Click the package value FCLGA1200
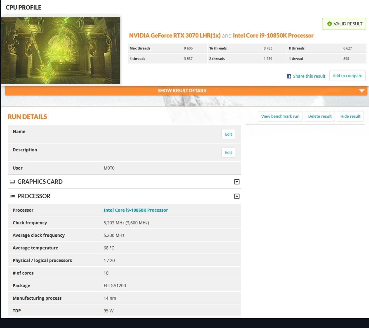This screenshot has height=328, width=369. click(x=115, y=286)
